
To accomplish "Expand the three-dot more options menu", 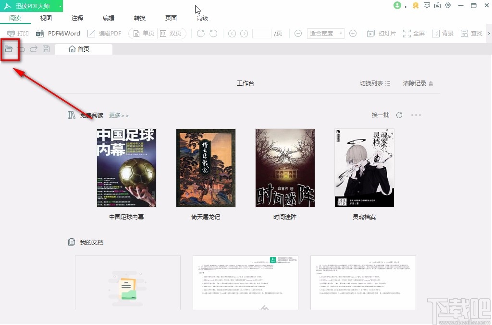I will pyautogui.click(x=416, y=115).
